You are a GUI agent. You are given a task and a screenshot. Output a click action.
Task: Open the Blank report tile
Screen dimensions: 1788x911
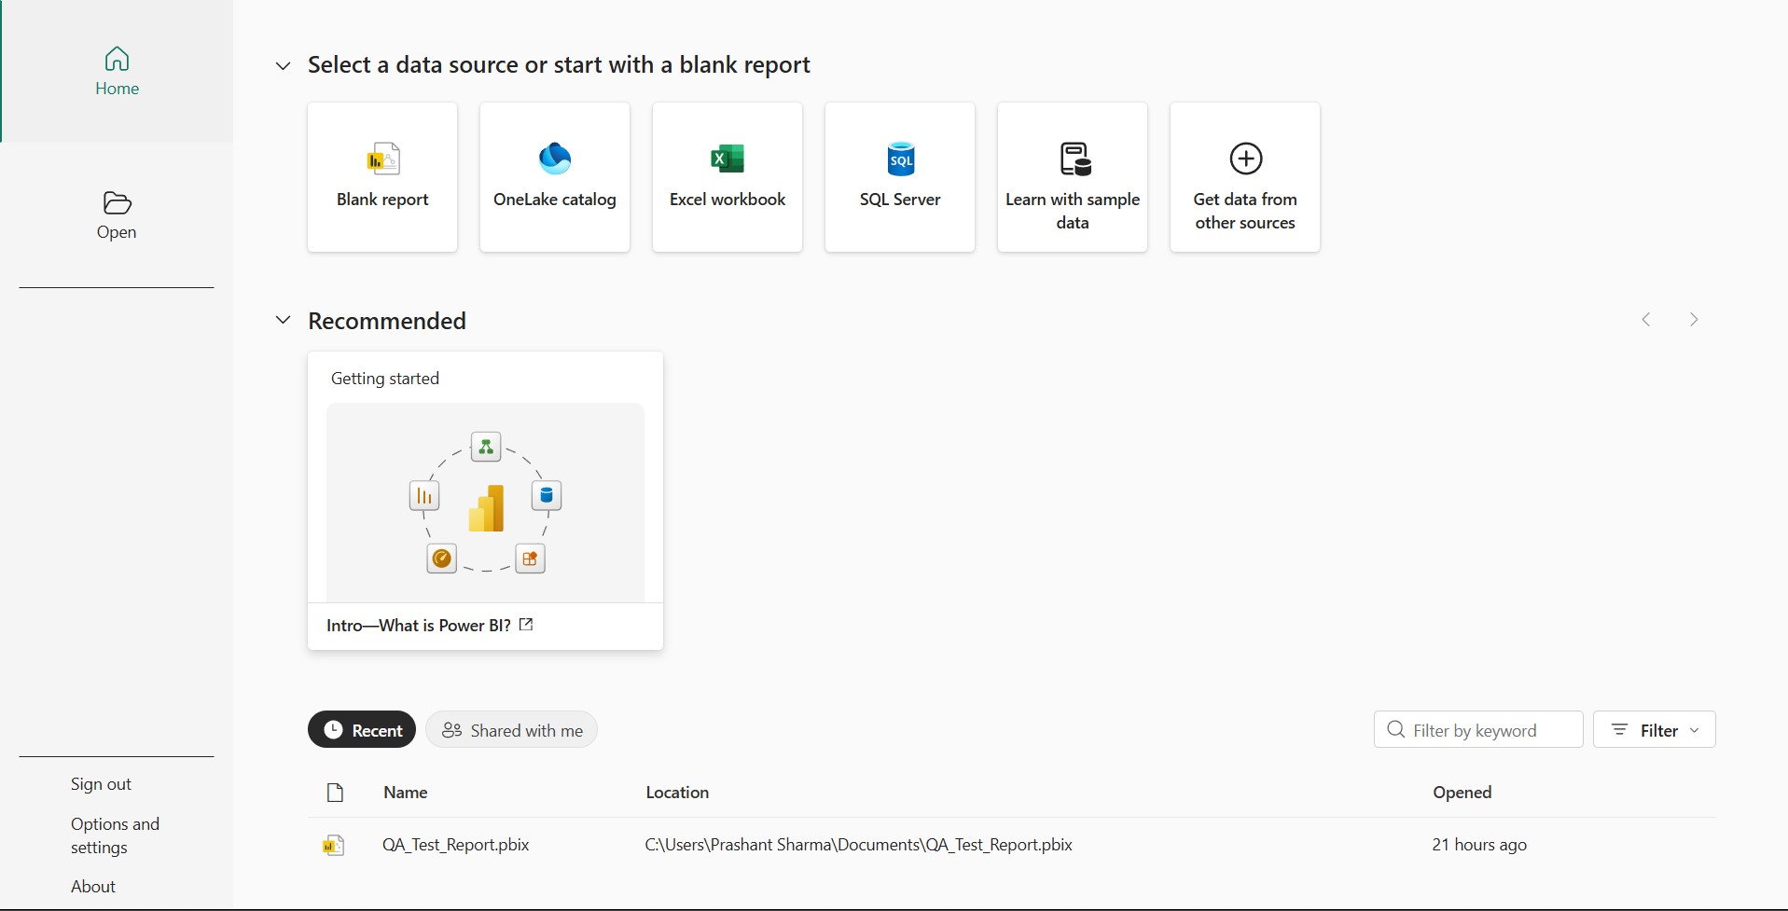382,177
